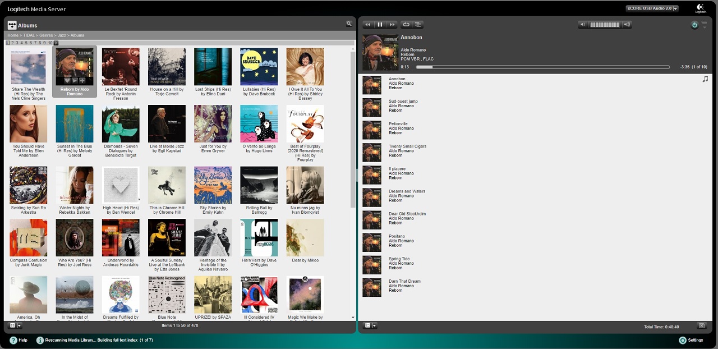
Task: Go to the Home breadcrumb
Action: click(x=13, y=35)
